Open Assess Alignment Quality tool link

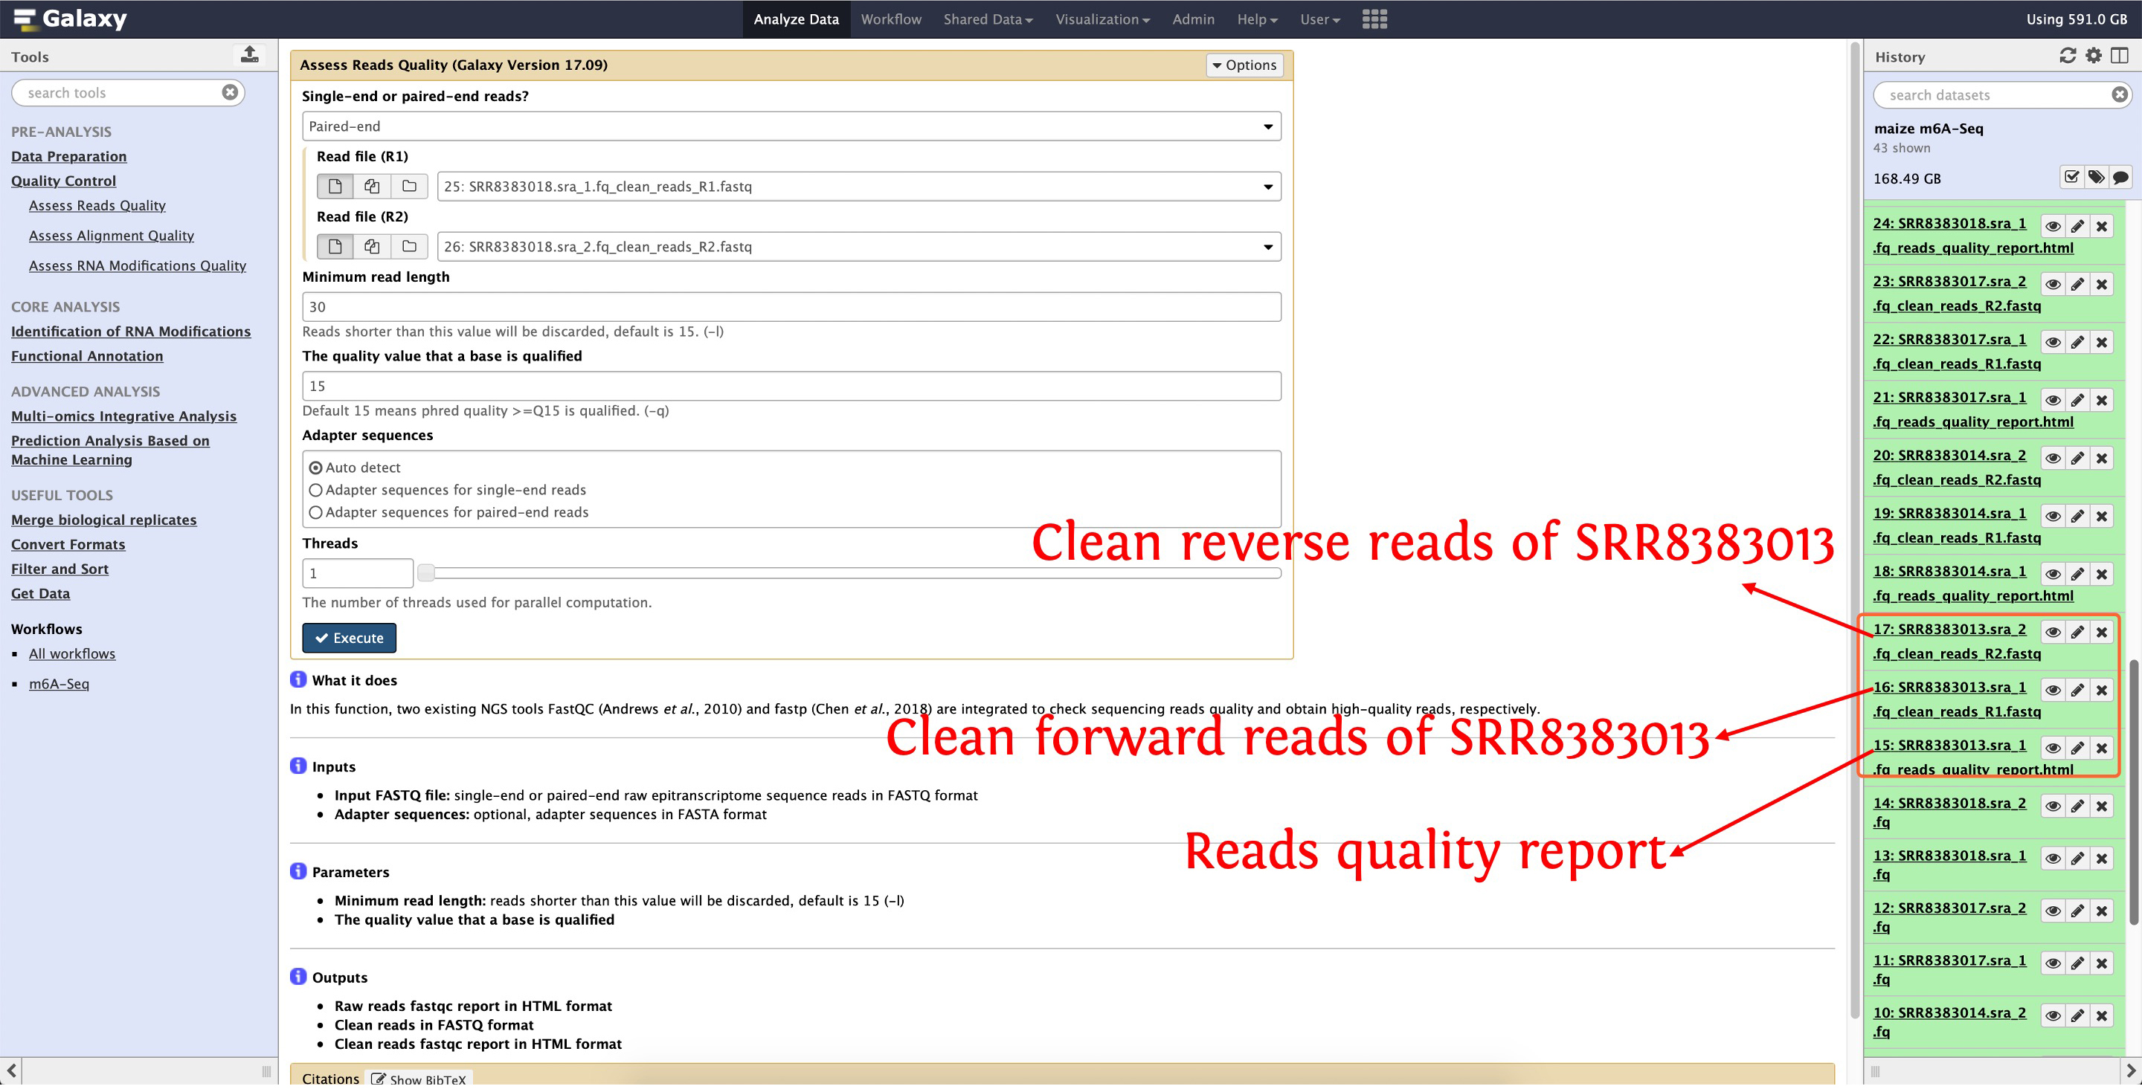coord(112,236)
